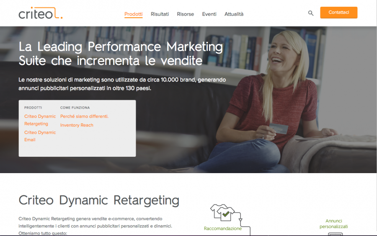Image resolution: width=377 pixels, height=236 pixels.
Task: Click the PRODOTTI column heading
Action: [33, 108]
